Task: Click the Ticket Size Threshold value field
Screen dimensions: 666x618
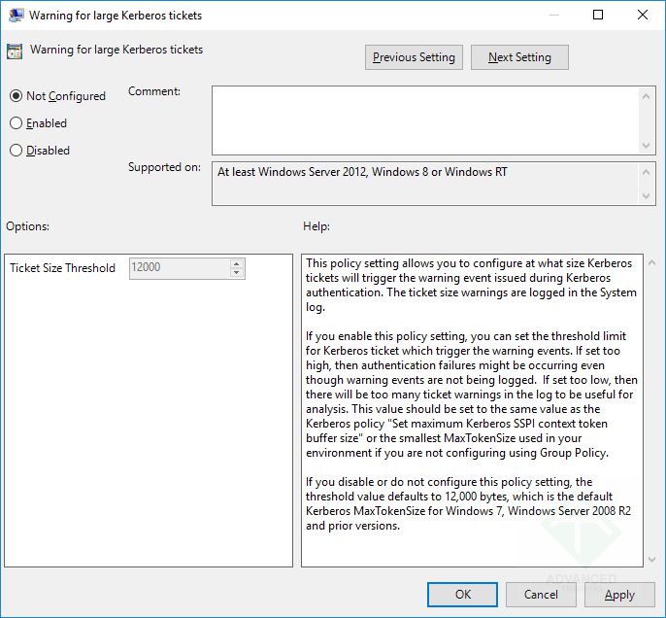Action: [x=179, y=268]
